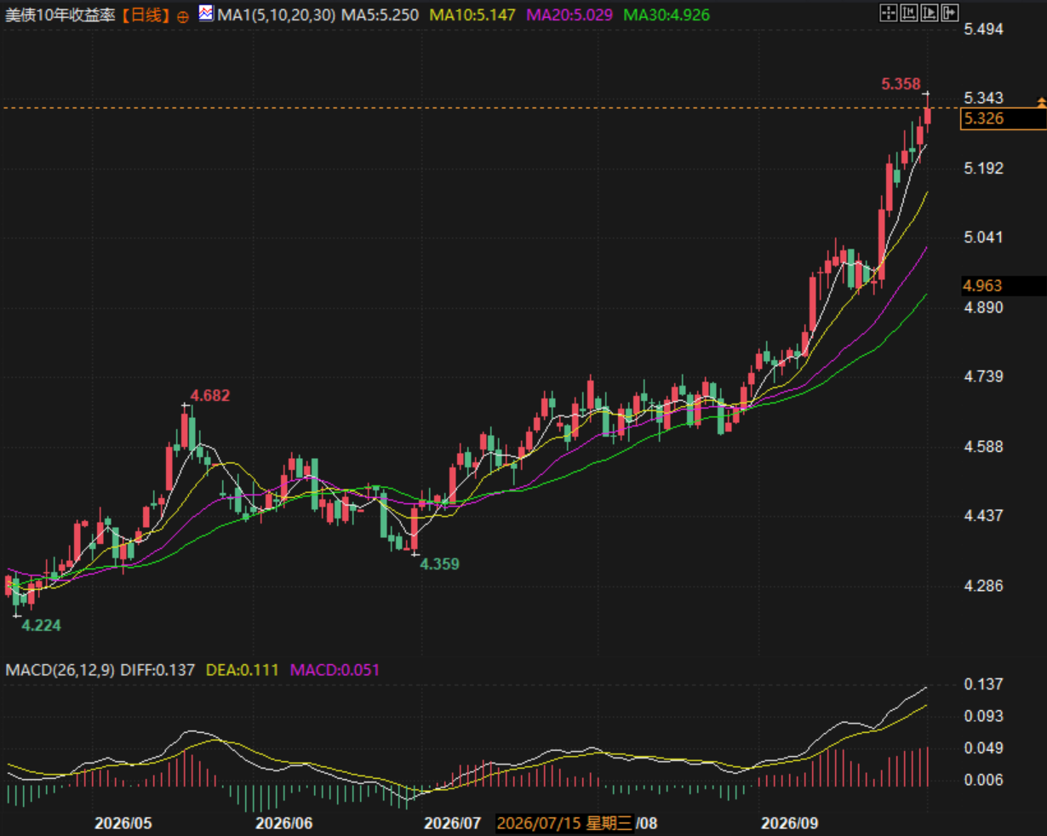Click the 5.494 price axis value

(983, 29)
